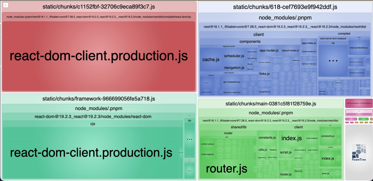This screenshot has height=181, width=373.
Task: Click the head.js module
Action: (x=273, y=150)
